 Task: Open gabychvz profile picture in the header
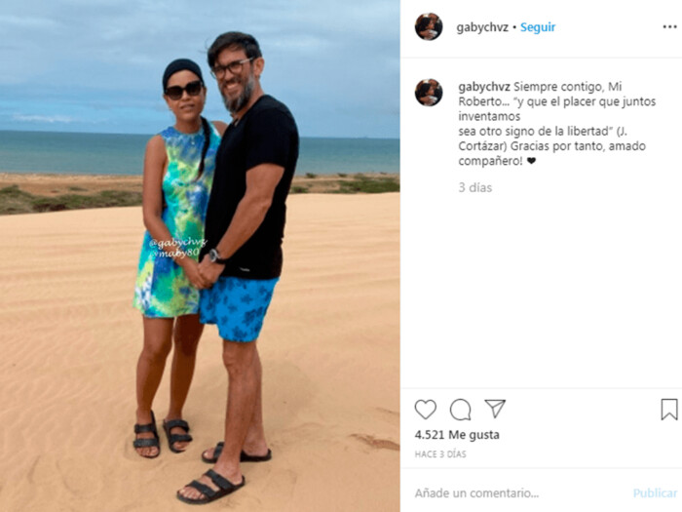click(429, 26)
